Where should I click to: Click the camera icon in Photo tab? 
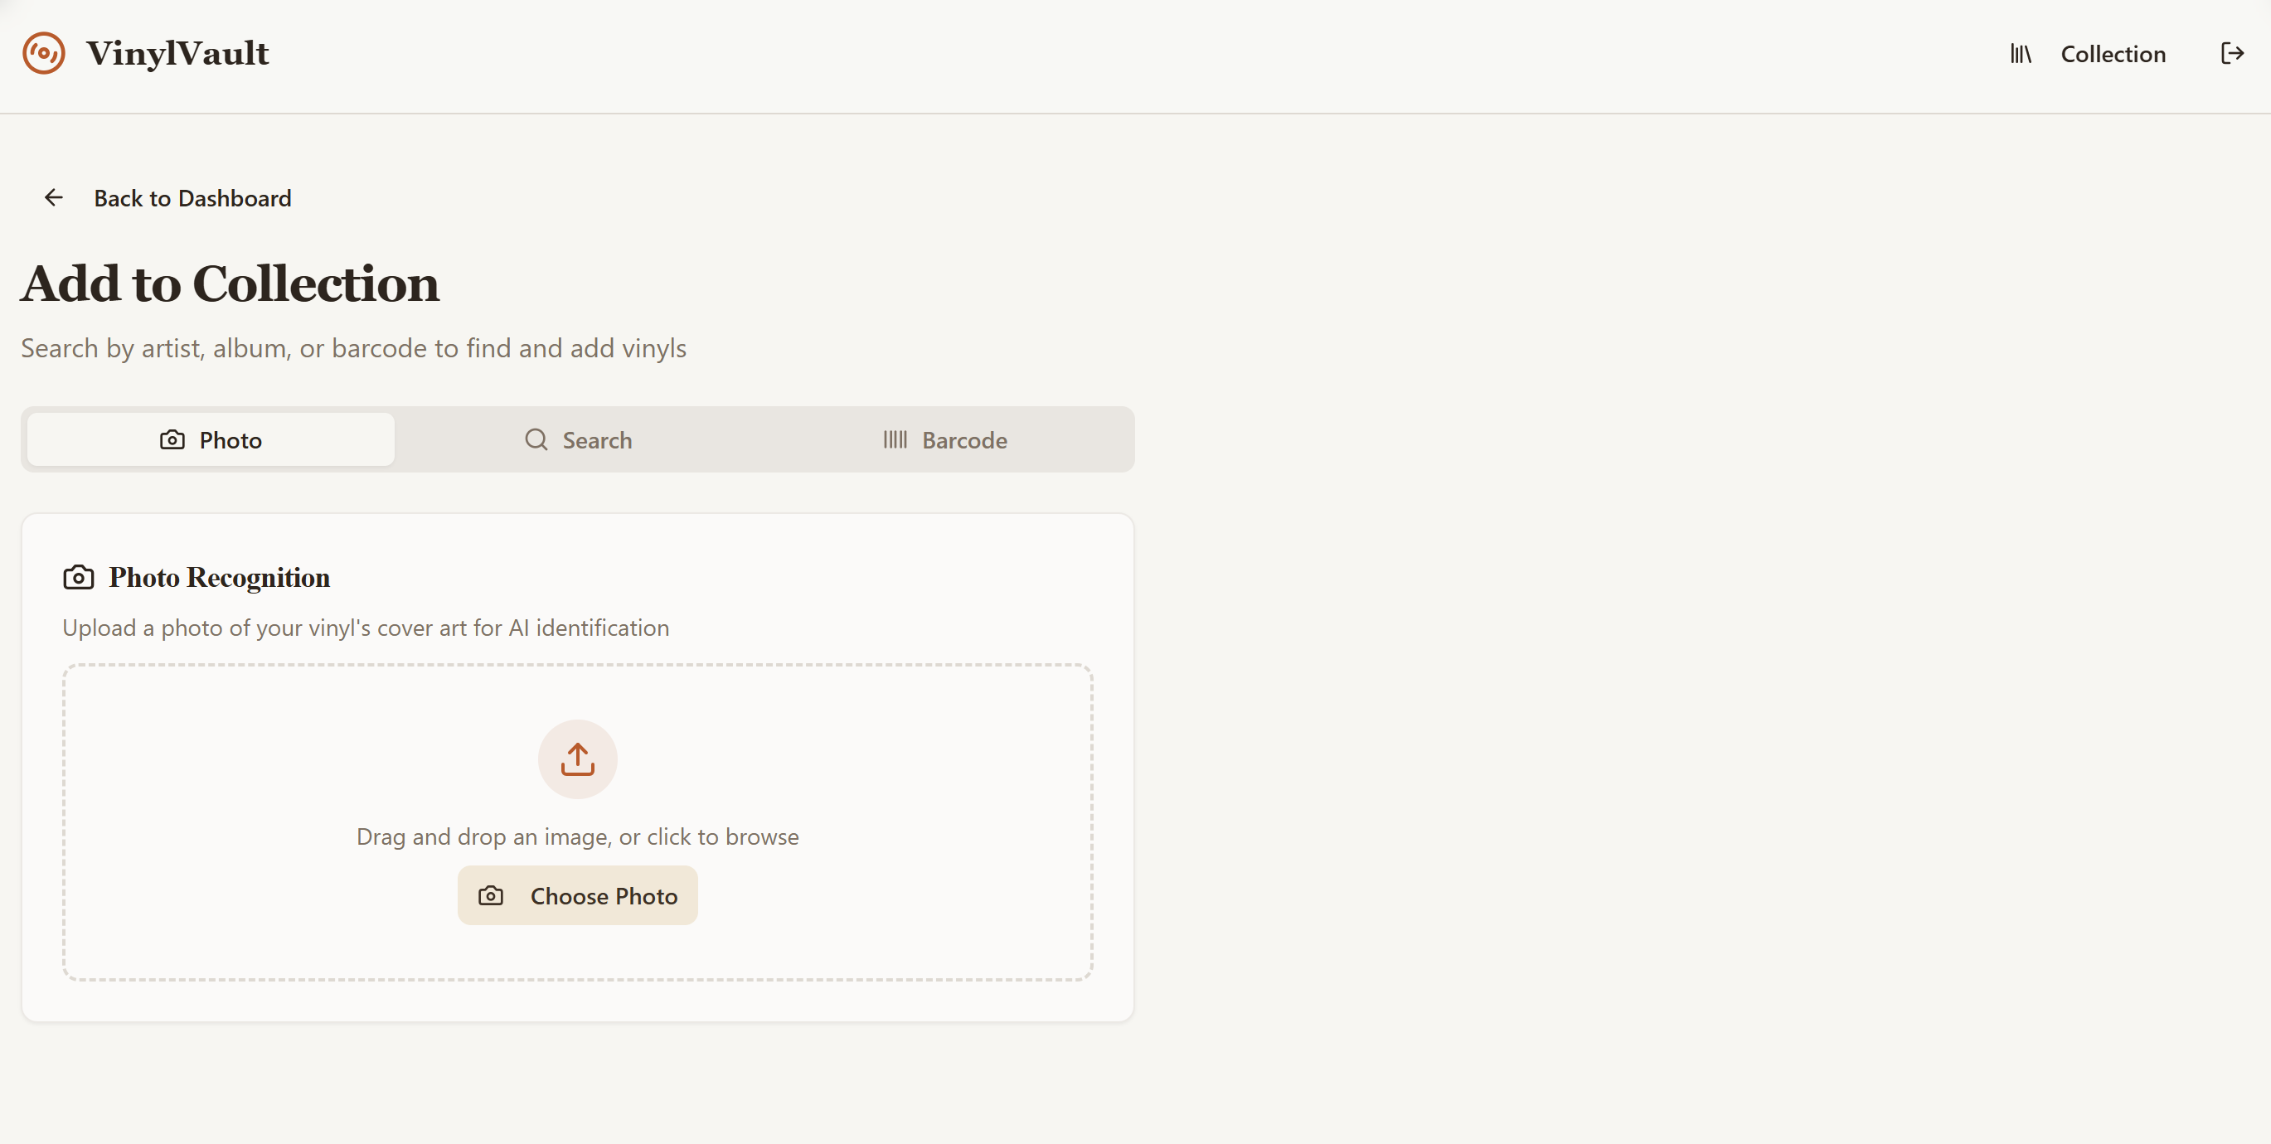point(172,440)
